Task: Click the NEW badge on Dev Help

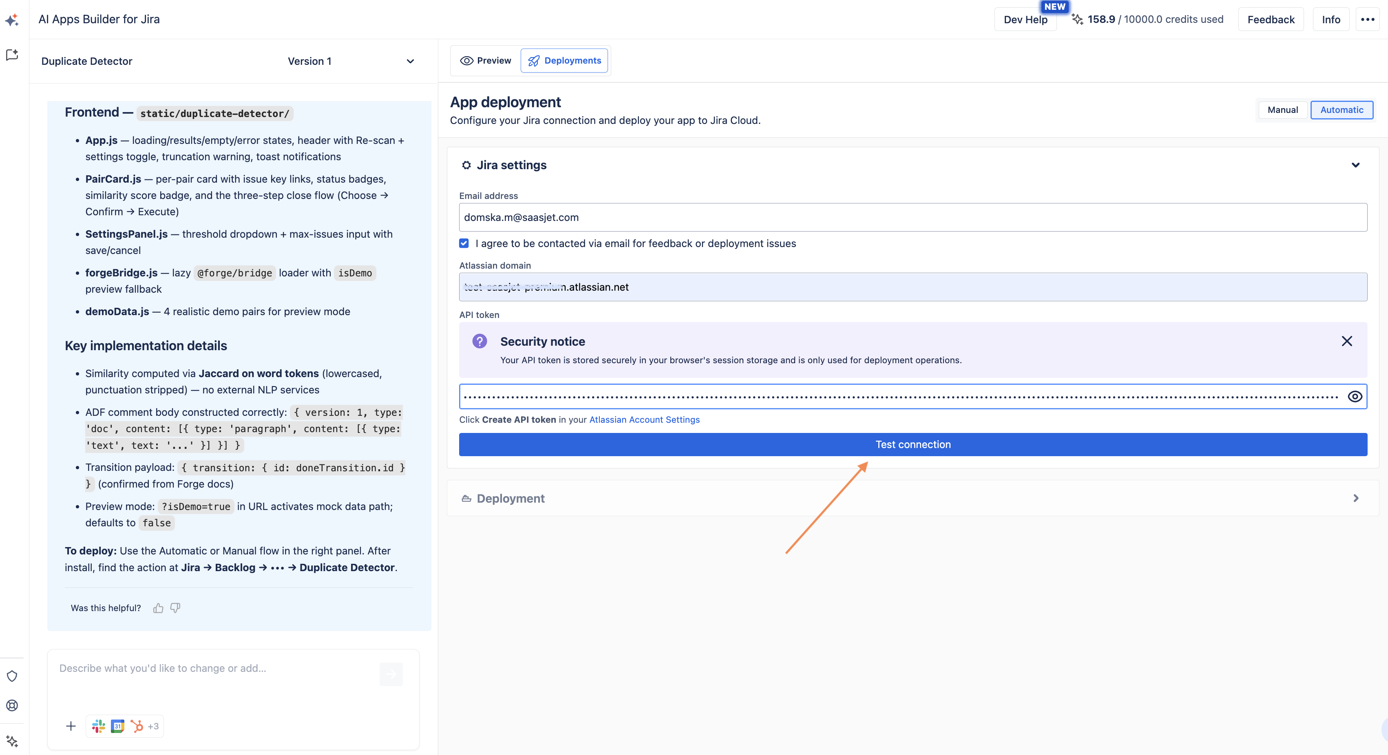Action: click(x=1054, y=7)
